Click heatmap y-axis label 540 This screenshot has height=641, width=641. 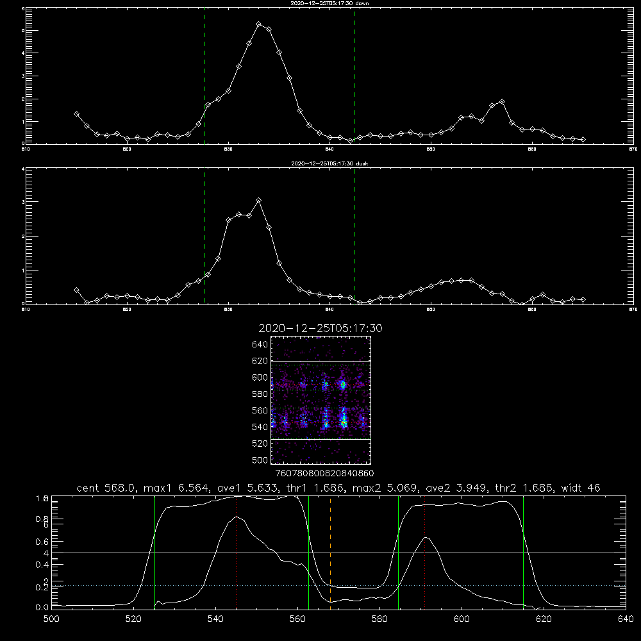coord(260,427)
